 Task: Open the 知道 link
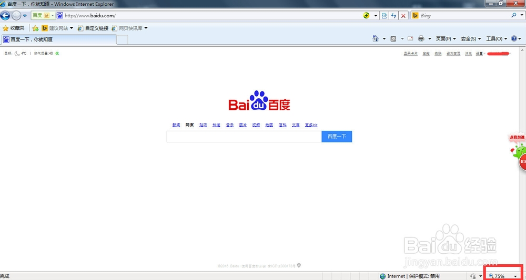point(216,125)
